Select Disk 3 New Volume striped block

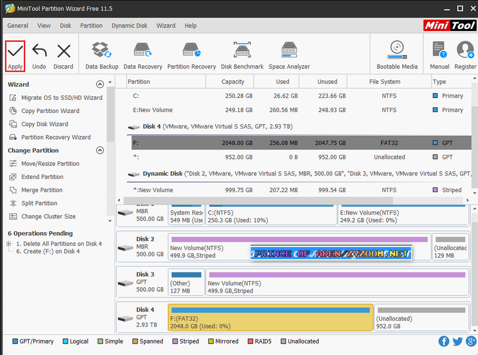click(x=338, y=282)
